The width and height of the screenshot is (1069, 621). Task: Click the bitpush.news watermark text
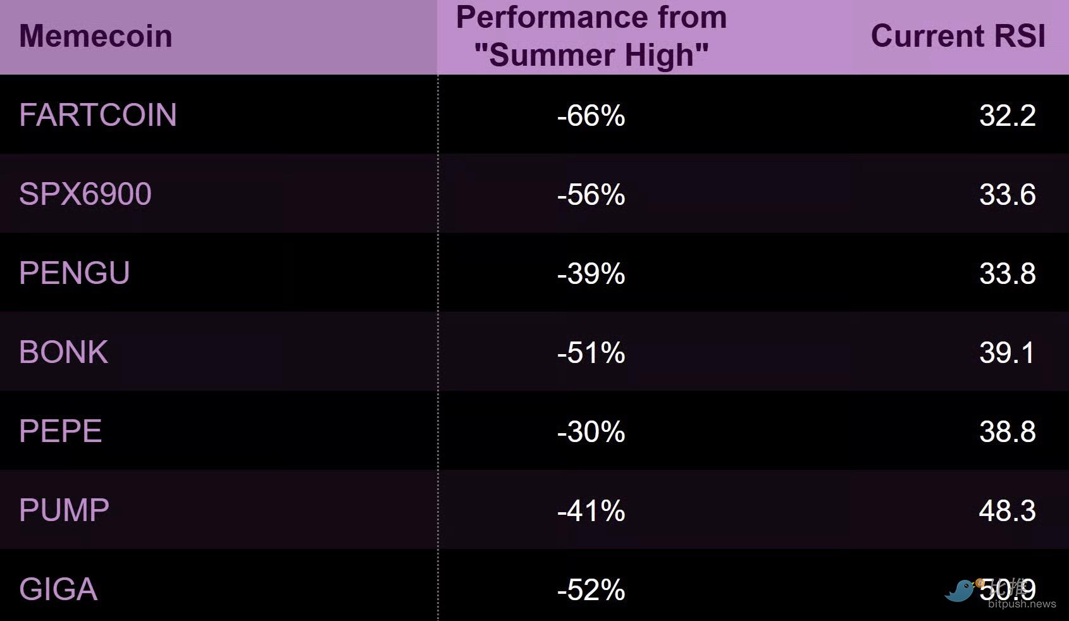click(1022, 604)
